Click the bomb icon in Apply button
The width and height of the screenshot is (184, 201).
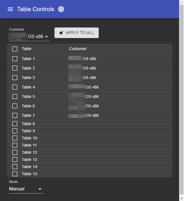coord(61,33)
